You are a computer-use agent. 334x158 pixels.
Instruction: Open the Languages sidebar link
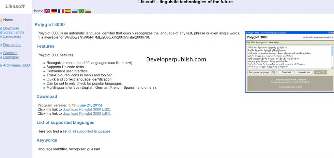[12, 36]
